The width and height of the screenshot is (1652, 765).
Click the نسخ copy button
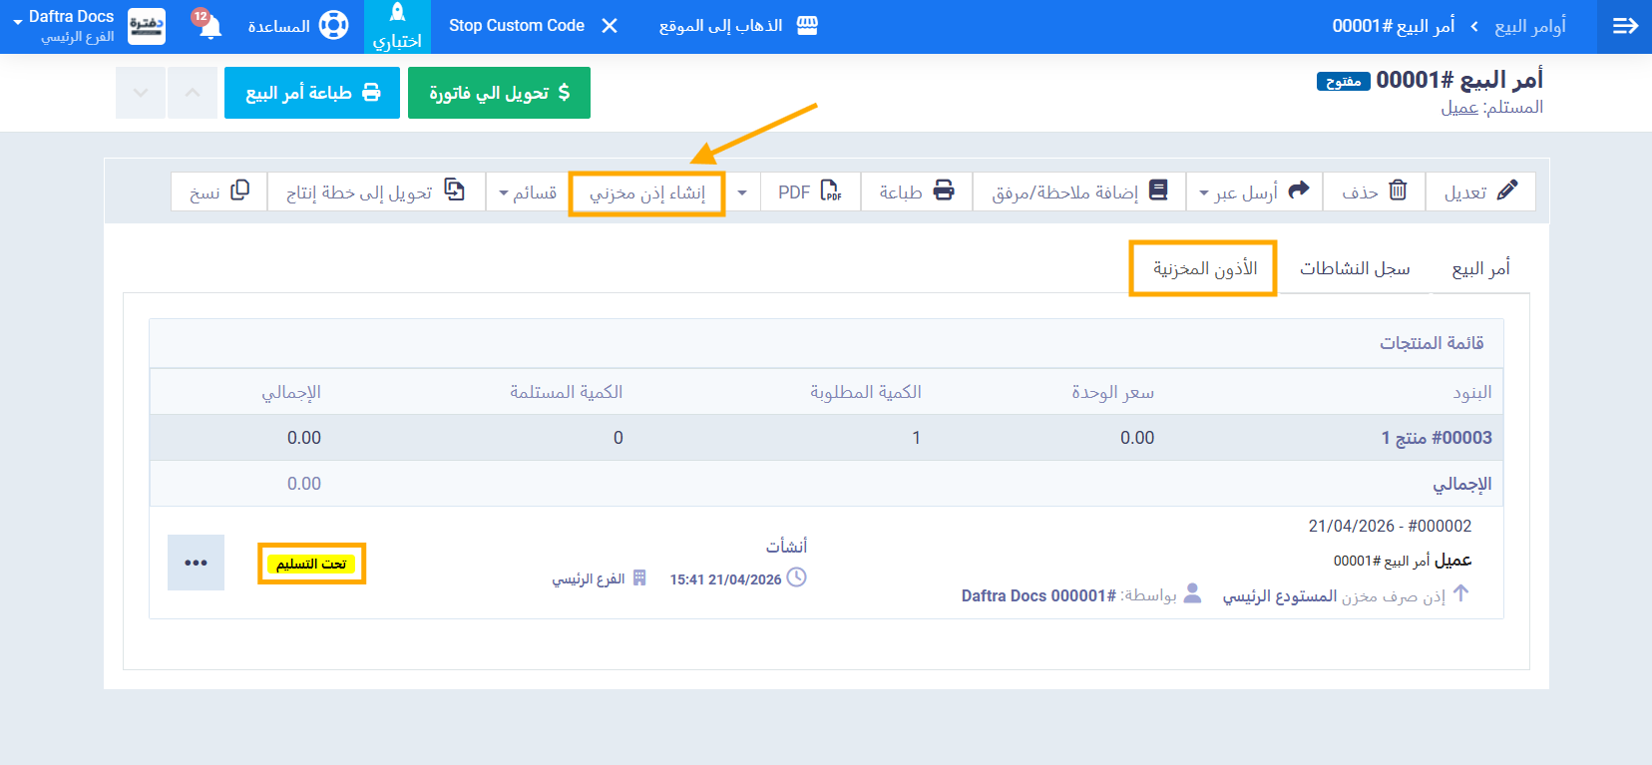tap(219, 191)
